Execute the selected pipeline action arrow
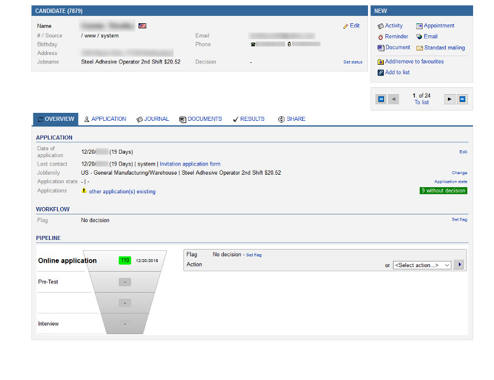 [x=460, y=265]
